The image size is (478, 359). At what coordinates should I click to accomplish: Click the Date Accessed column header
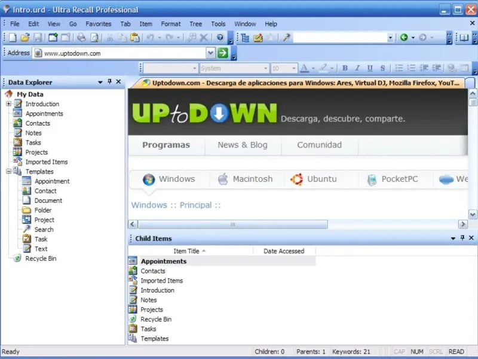click(x=284, y=251)
